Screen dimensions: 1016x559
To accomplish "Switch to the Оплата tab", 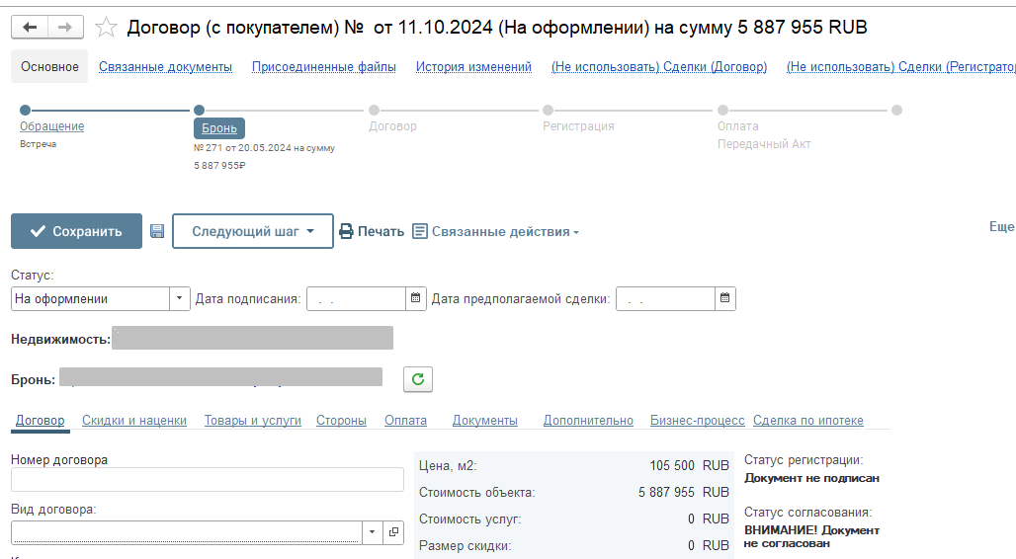I will (x=405, y=420).
